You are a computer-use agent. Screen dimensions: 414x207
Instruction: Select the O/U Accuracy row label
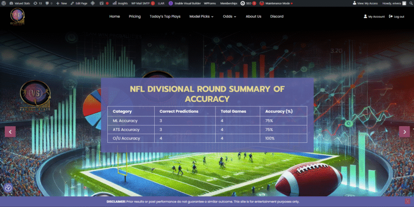126,139
